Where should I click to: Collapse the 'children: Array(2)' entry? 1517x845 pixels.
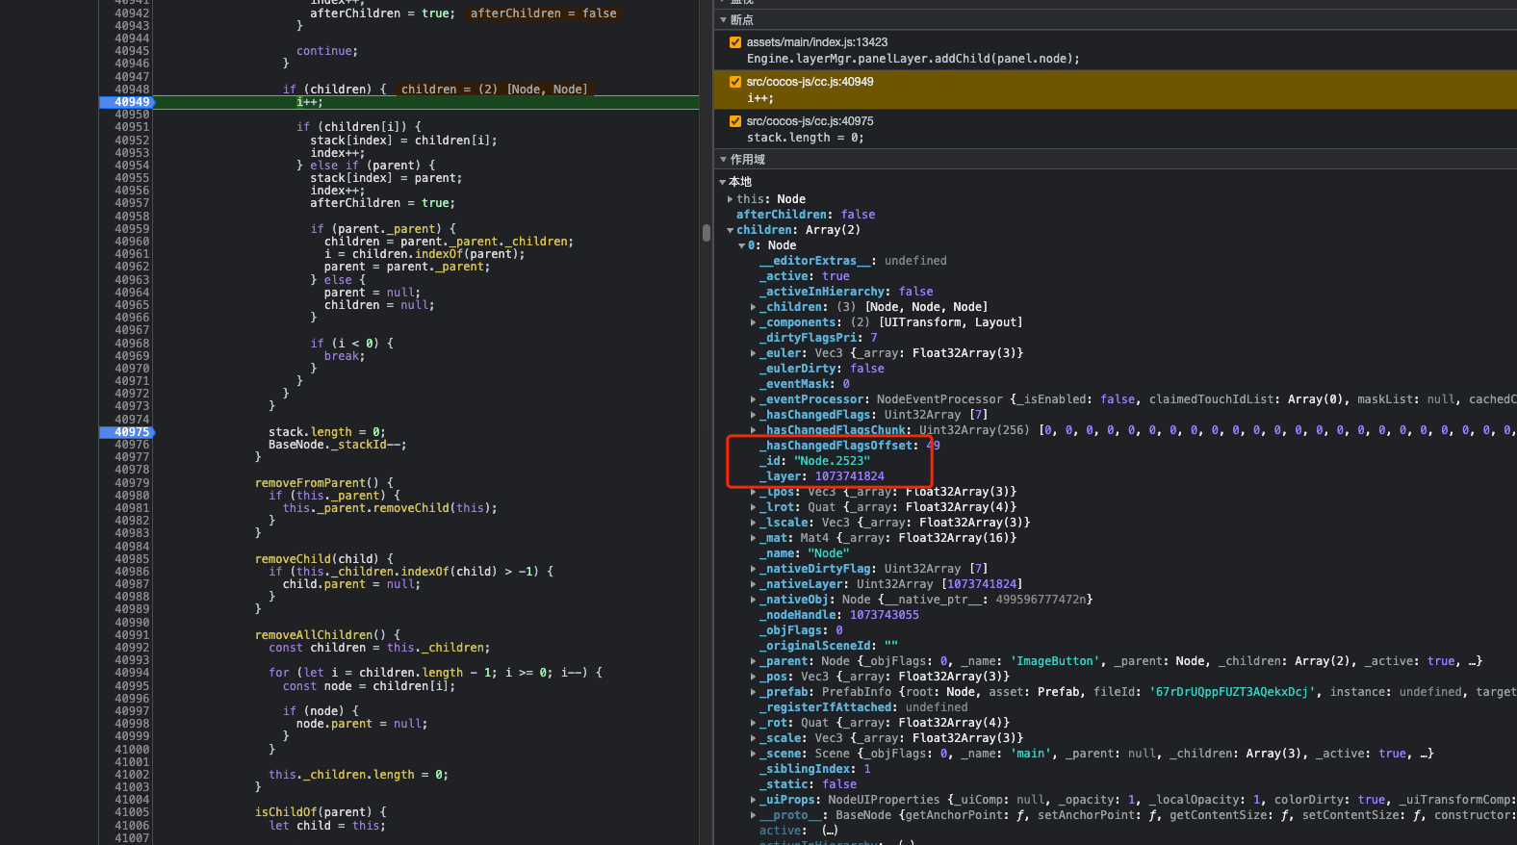[x=731, y=230]
